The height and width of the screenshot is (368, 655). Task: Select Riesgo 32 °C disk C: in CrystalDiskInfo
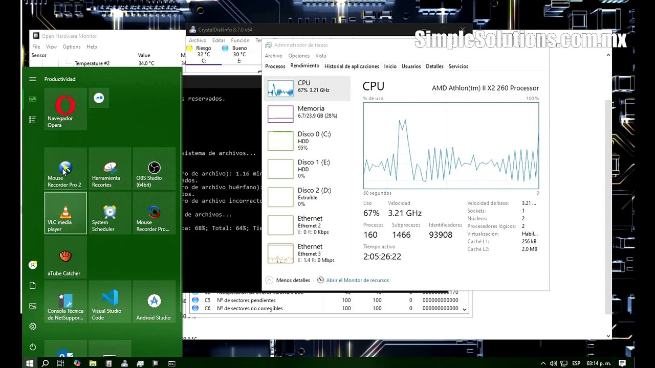204,54
